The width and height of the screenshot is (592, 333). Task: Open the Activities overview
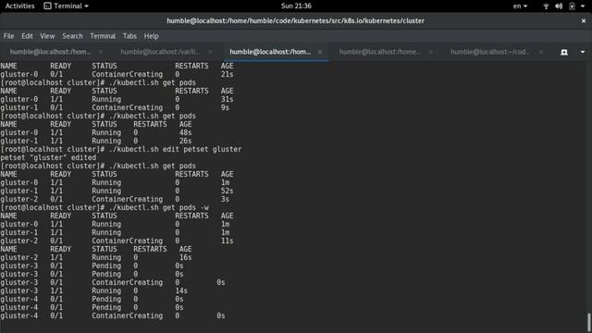(x=19, y=6)
